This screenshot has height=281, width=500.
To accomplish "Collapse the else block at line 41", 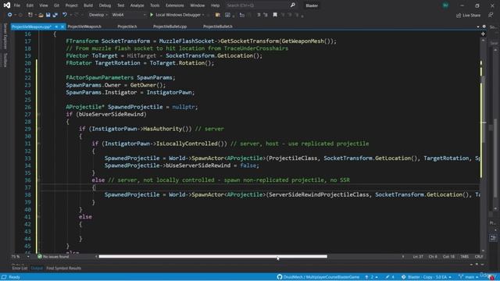I will point(38,217).
